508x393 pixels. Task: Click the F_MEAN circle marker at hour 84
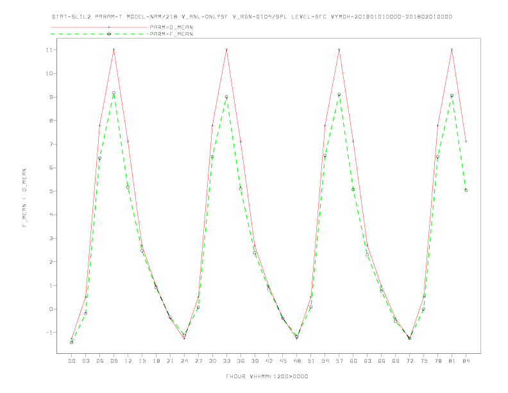coord(466,190)
